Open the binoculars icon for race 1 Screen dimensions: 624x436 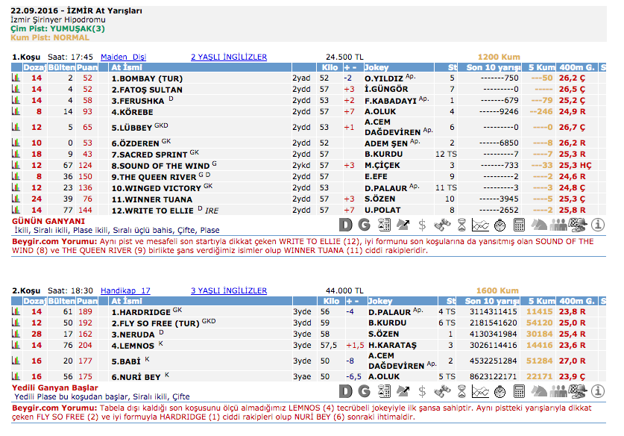click(441, 224)
